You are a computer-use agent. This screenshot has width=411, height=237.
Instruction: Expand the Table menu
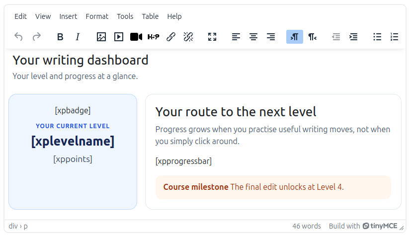click(x=150, y=16)
